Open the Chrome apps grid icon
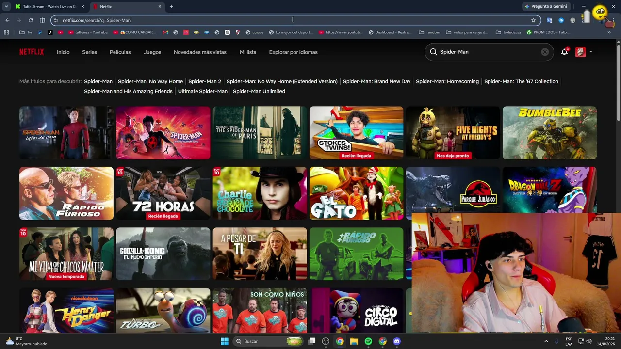The width and height of the screenshot is (621, 349). click(x=6, y=32)
